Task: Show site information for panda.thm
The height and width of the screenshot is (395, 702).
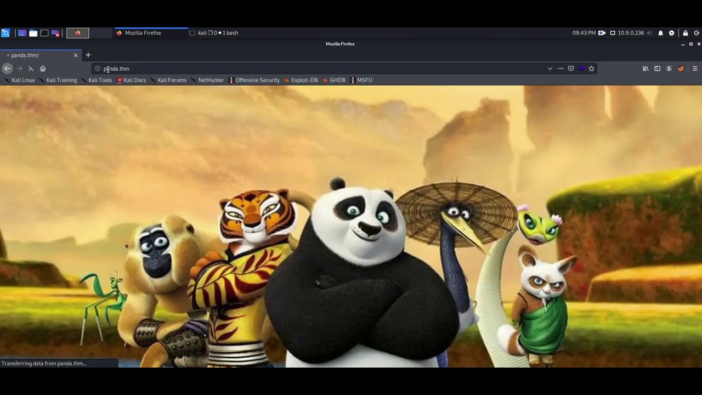Action: coord(98,69)
